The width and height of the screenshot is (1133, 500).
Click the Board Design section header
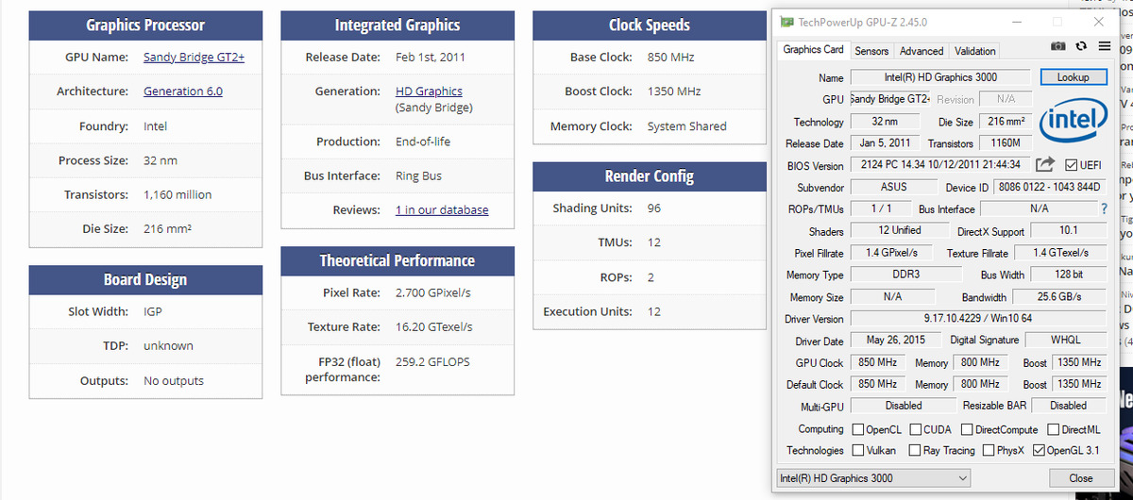click(x=145, y=280)
